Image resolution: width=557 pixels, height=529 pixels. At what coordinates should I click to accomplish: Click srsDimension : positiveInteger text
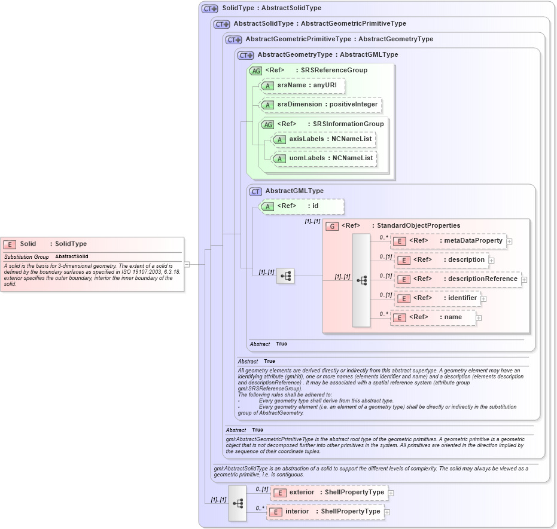(x=327, y=105)
